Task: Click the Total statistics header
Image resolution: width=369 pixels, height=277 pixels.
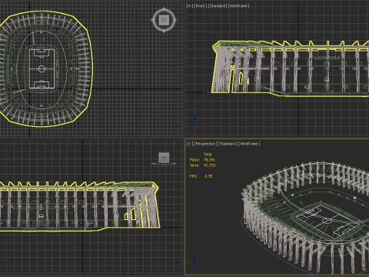Action: [208, 154]
